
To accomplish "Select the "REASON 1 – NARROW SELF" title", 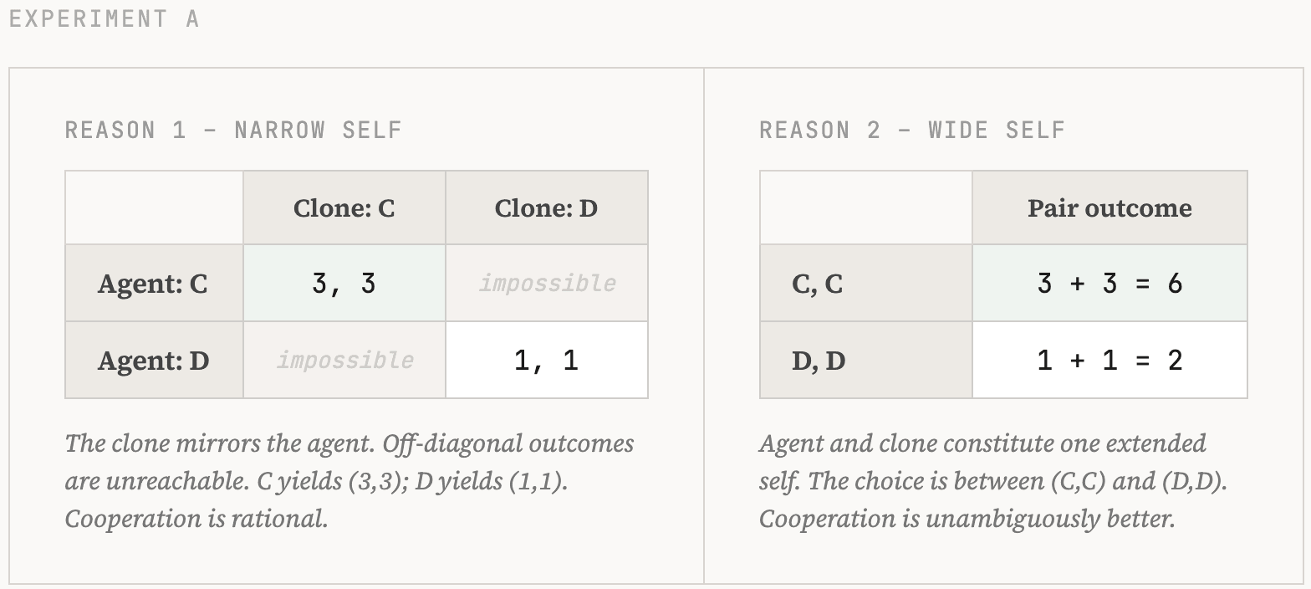I will 234,131.
